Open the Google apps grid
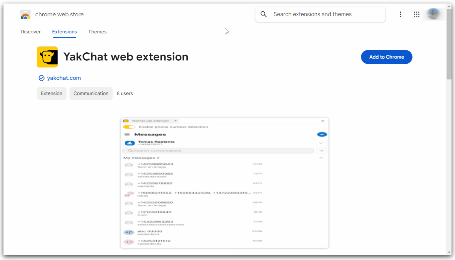The width and height of the screenshot is (455, 260). click(416, 14)
